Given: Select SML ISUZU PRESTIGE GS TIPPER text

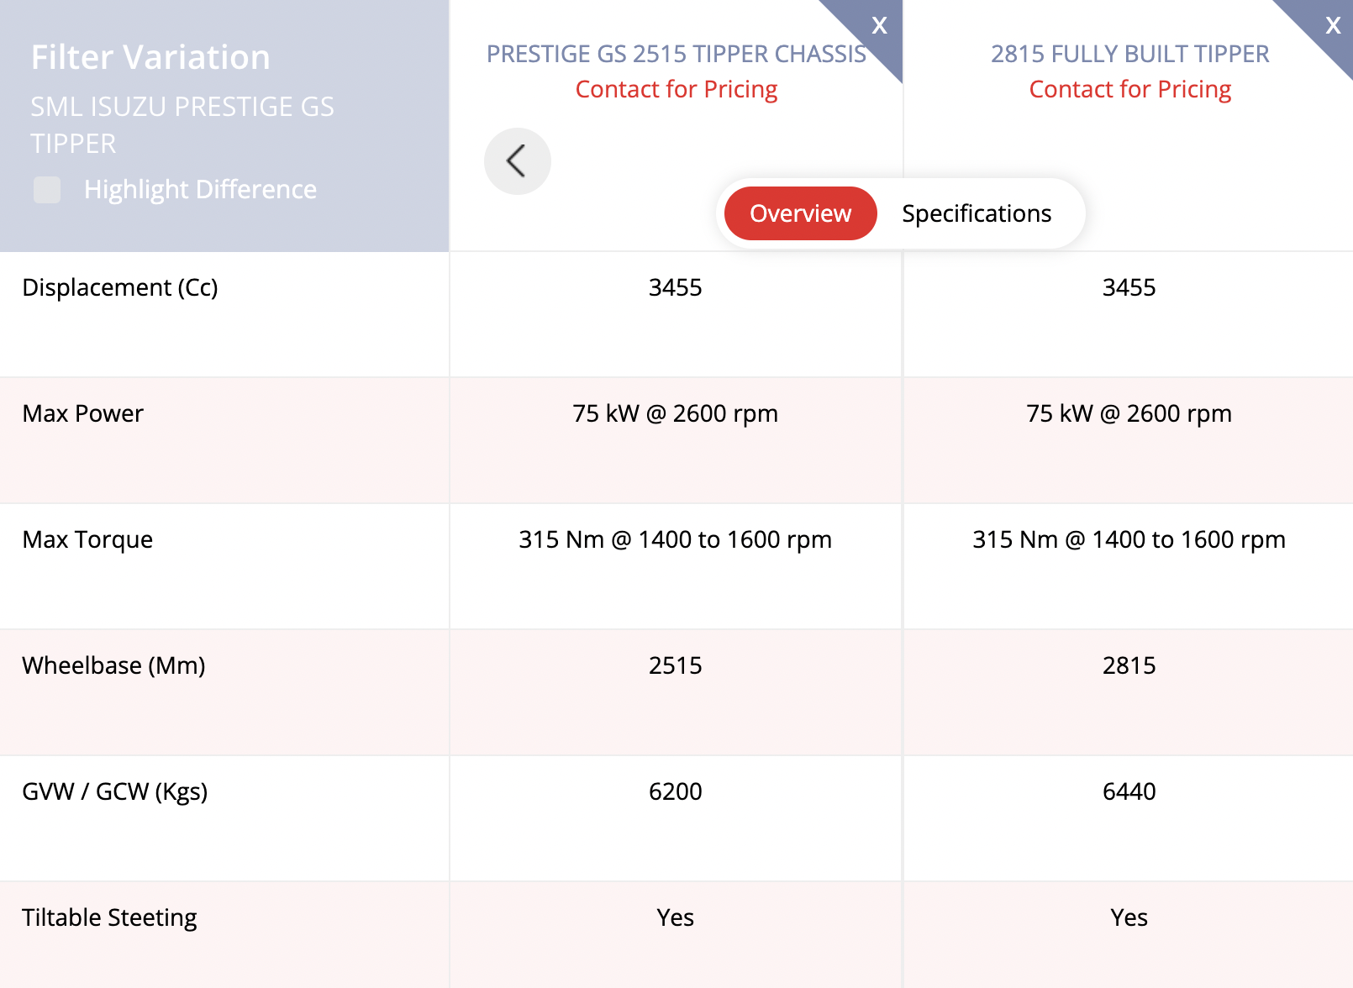Looking at the screenshot, I should 182,125.
